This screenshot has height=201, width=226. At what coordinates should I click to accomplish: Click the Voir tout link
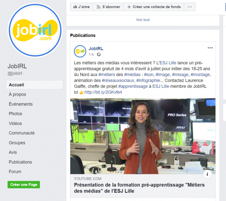[143, 20]
